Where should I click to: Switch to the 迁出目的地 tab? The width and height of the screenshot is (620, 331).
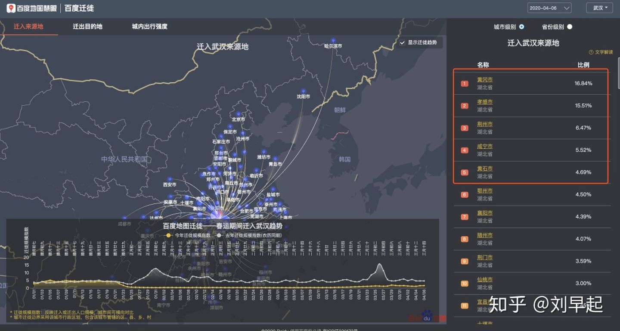(87, 26)
